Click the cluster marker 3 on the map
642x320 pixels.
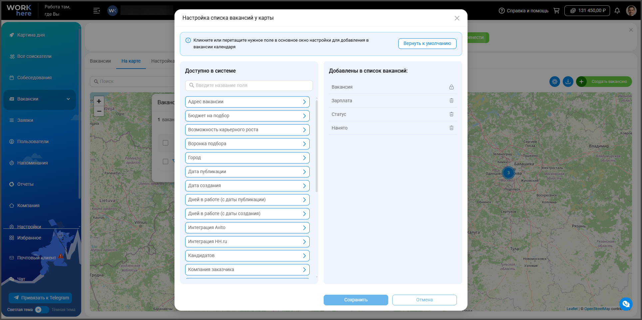tap(508, 173)
